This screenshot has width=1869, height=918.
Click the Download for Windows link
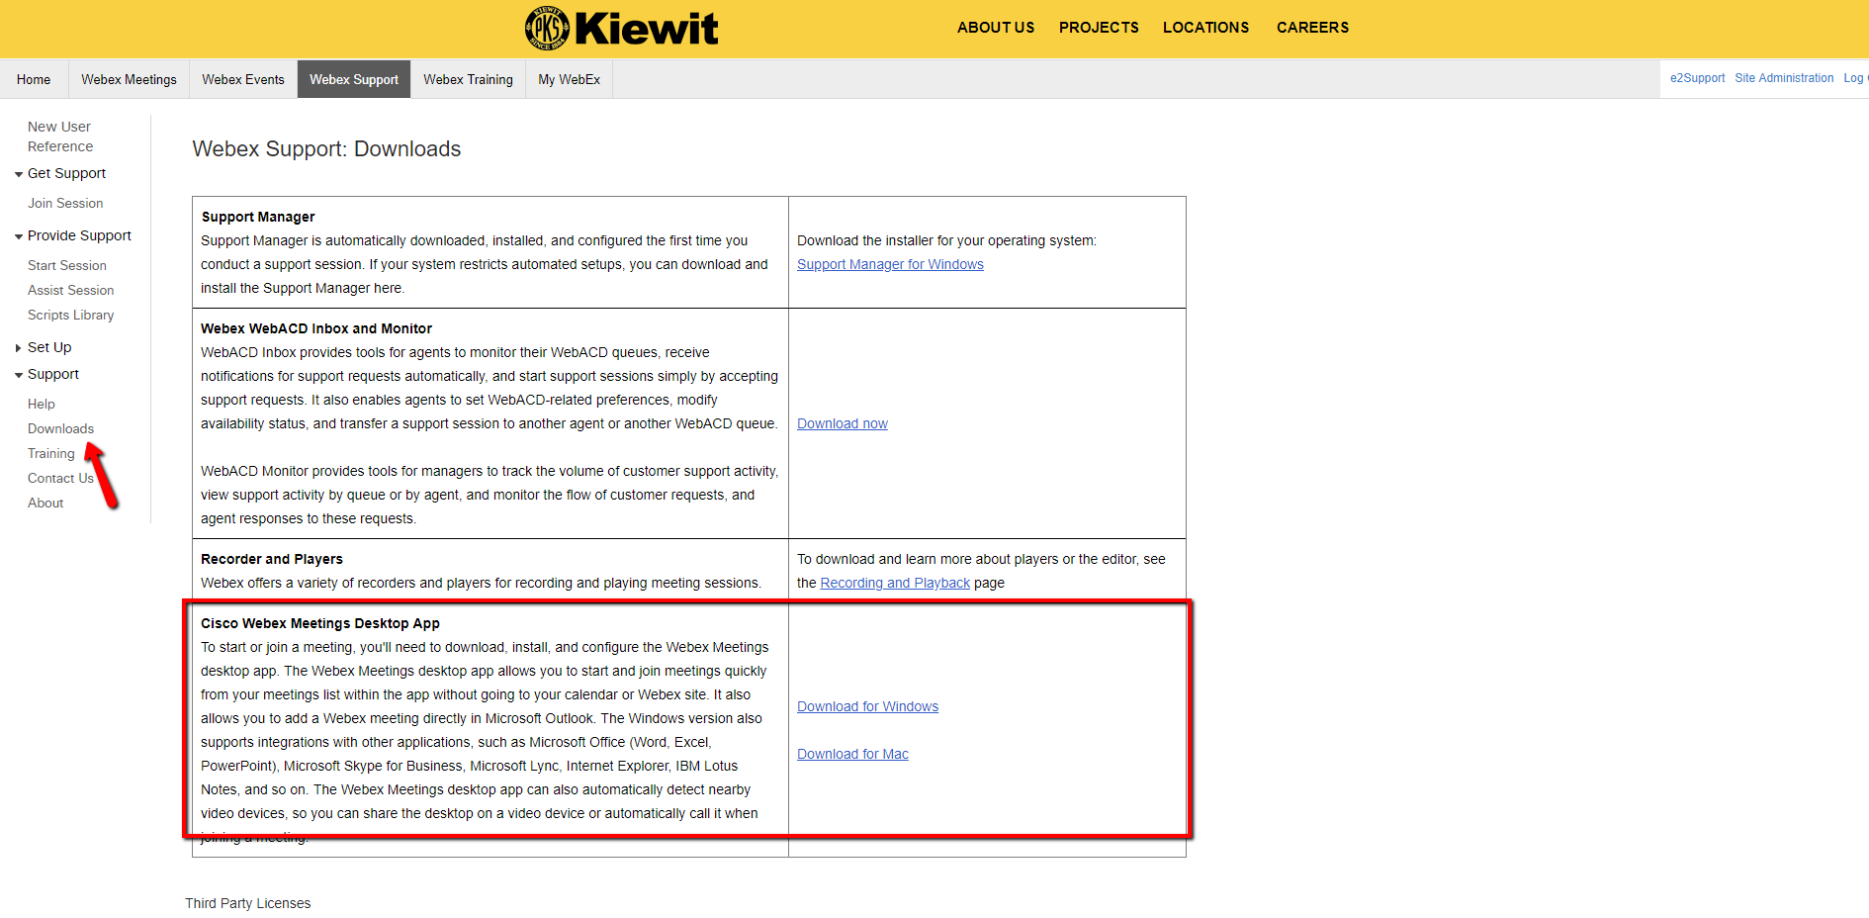(x=867, y=706)
